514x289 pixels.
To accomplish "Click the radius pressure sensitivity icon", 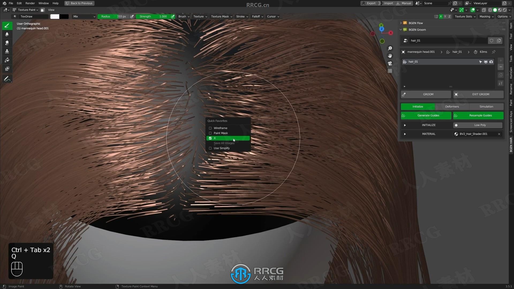I will 132,17.
